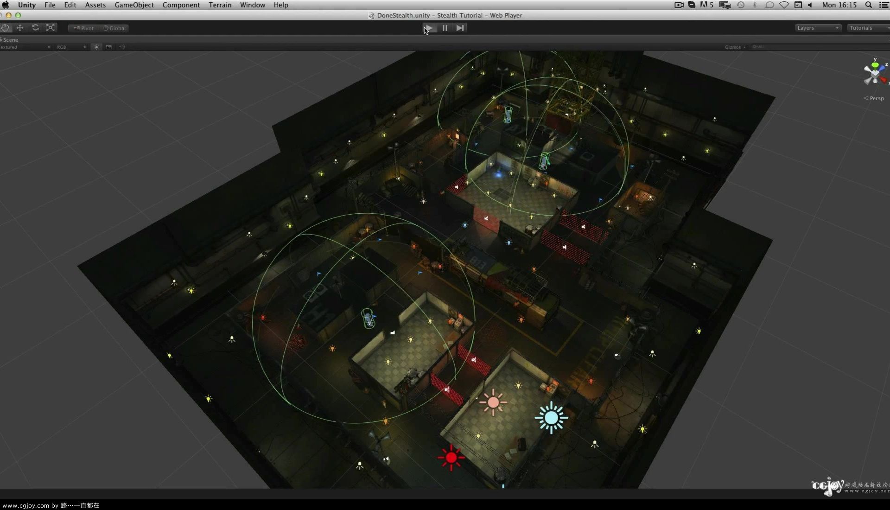Click the Adobe updater icon
This screenshot has height=510, width=890.
click(x=706, y=5)
